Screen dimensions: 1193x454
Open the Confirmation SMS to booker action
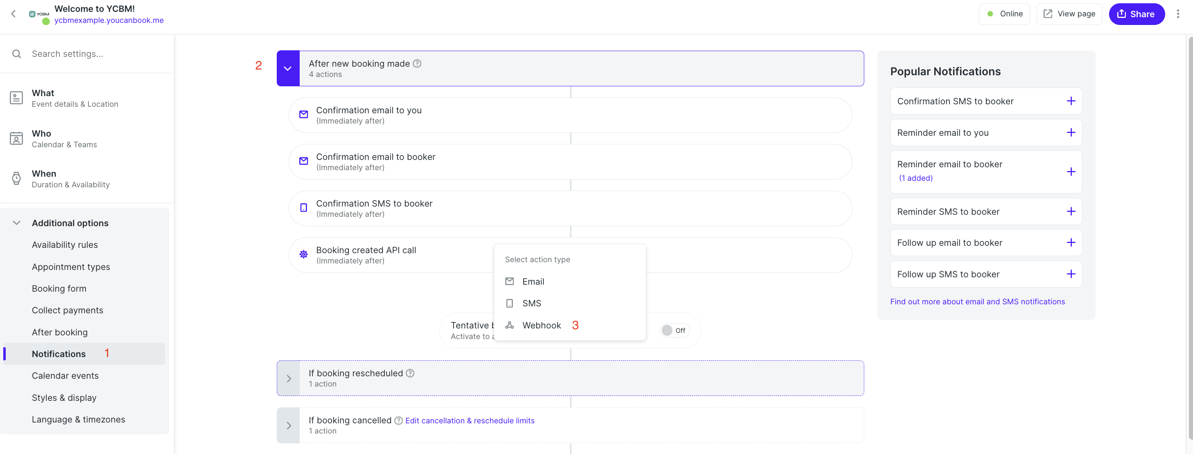[x=570, y=209]
